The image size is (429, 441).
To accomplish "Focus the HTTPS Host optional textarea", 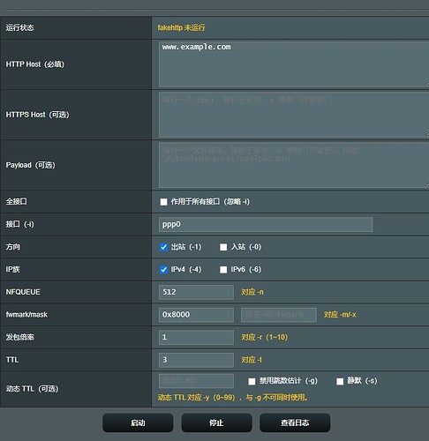I will click(294, 115).
